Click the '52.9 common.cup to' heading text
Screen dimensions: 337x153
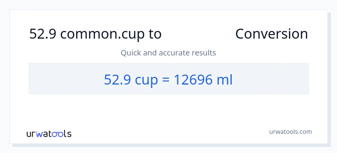(x=95, y=34)
